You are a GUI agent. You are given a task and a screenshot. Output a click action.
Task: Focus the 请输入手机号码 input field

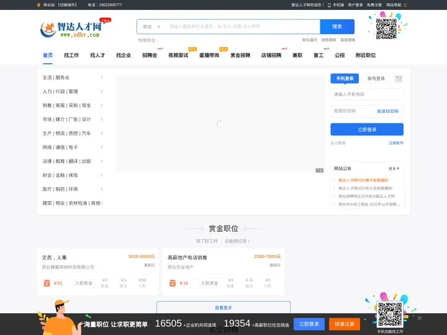(x=367, y=94)
